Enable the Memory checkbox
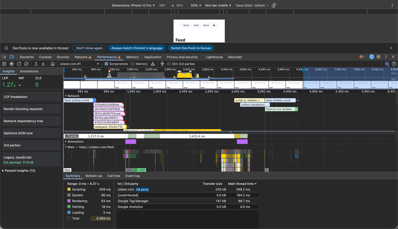The width and height of the screenshot is (398, 229). pos(133,64)
